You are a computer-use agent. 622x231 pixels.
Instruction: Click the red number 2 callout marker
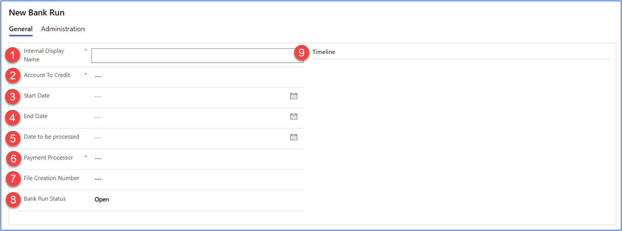(x=13, y=76)
